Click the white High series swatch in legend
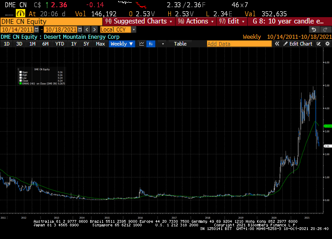The width and height of the screenshot is (332, 239). (x=21, y=75)
